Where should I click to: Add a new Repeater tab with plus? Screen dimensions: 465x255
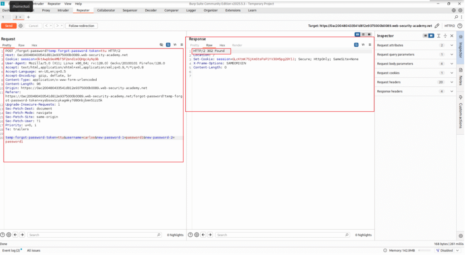(29, 17)
